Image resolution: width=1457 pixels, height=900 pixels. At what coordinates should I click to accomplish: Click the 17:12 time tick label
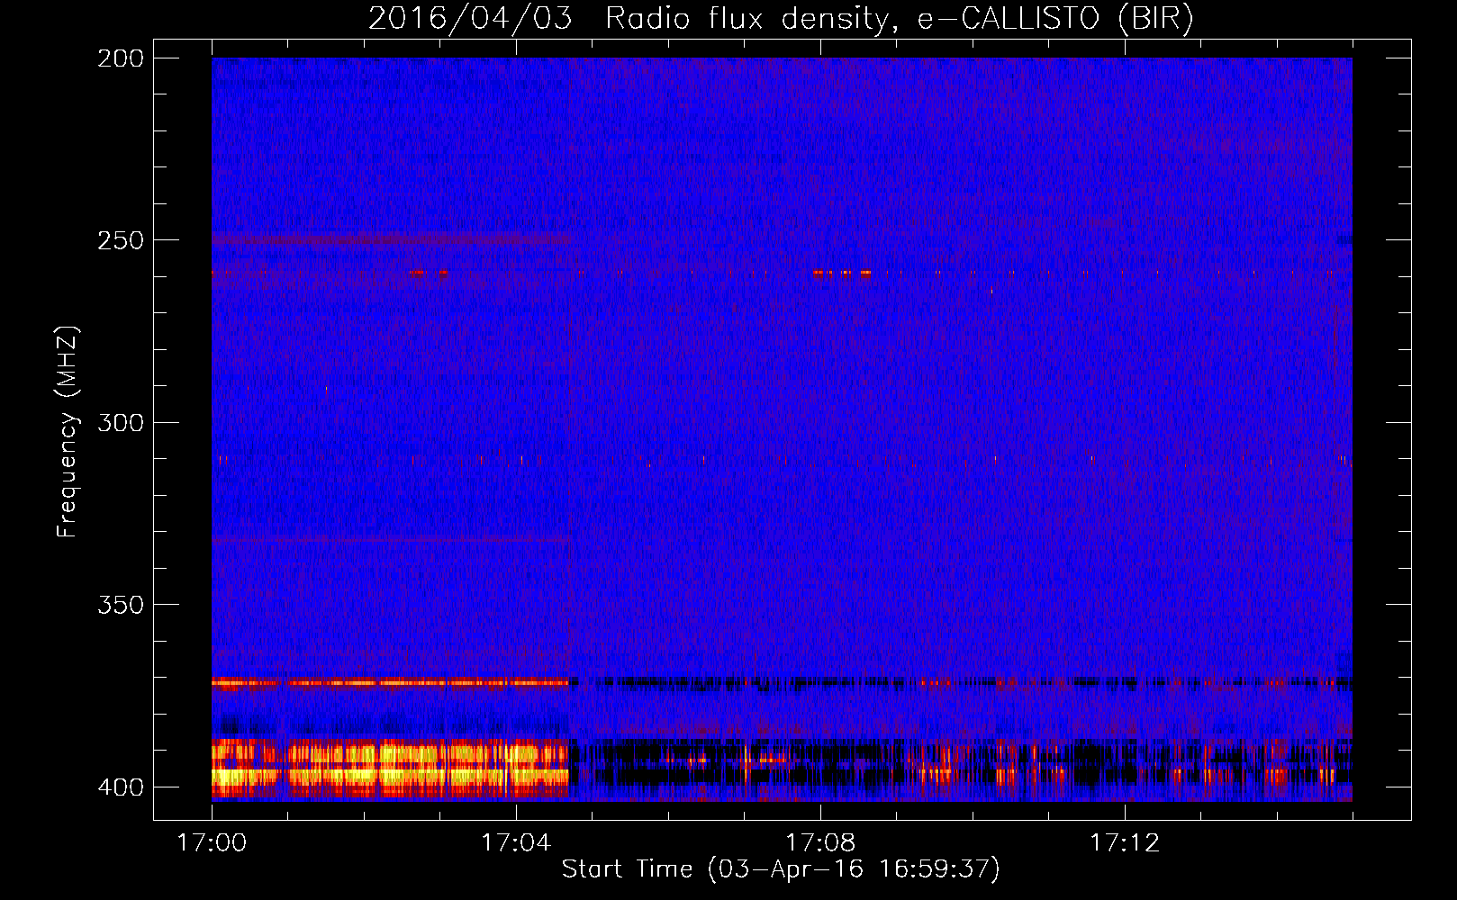(1125, 843)
